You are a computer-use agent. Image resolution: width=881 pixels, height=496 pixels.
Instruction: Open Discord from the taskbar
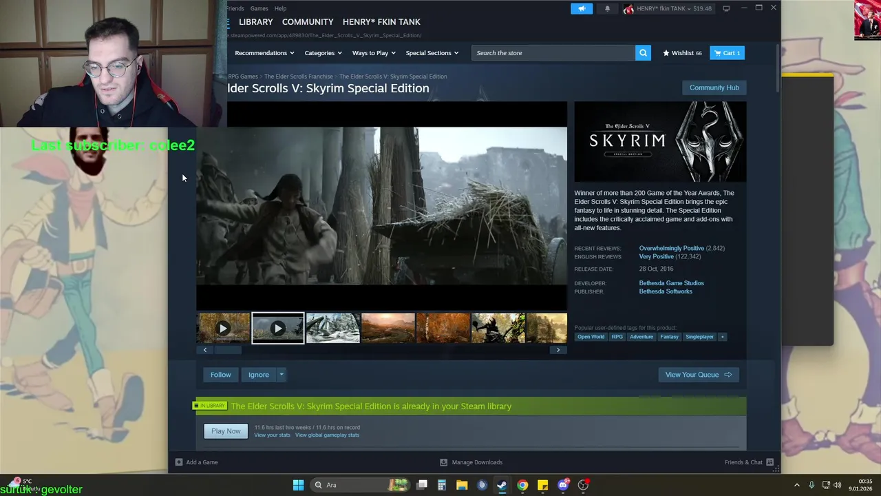point(563,485)
